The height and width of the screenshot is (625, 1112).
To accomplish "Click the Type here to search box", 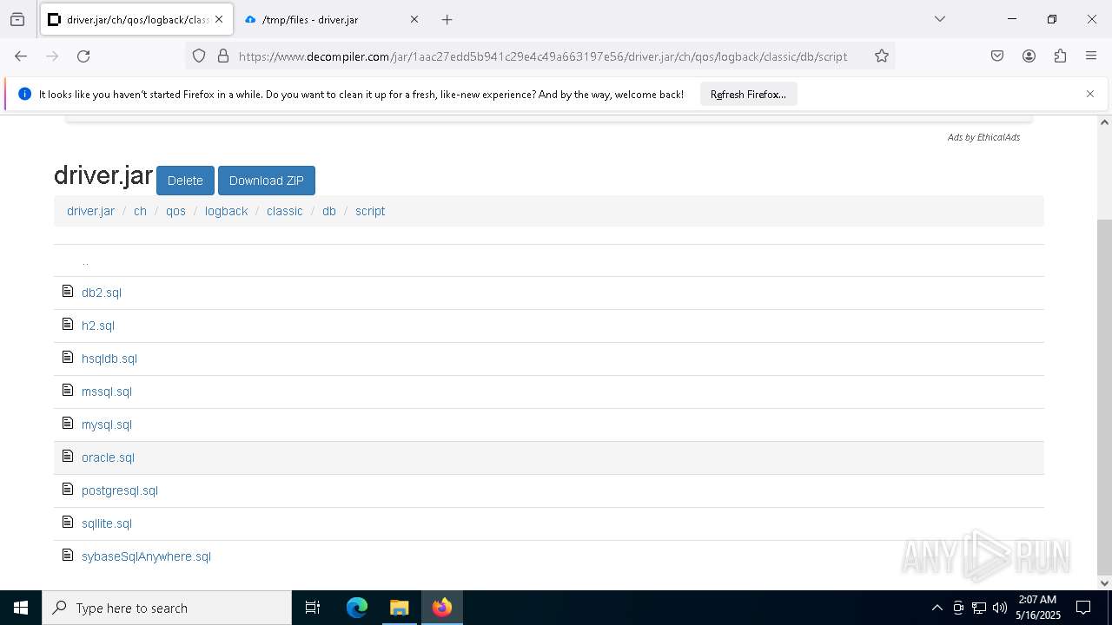I will 167,608.
